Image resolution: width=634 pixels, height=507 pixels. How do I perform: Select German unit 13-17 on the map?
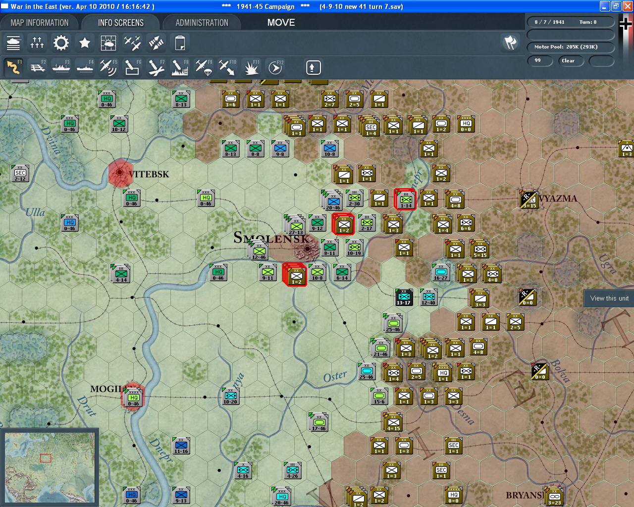(403, 297)
